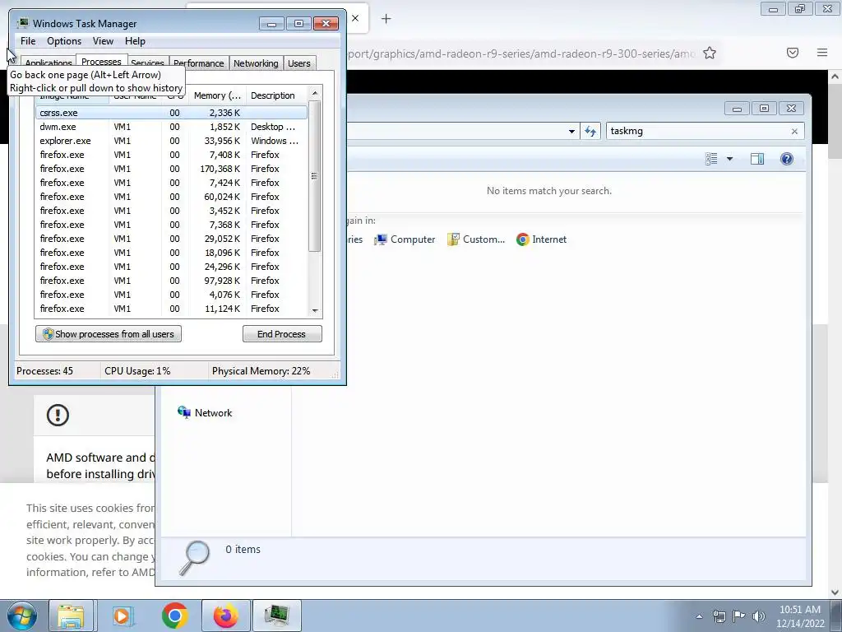
Task: Refresh the Explorer address bar
Action: click(590, 131)
